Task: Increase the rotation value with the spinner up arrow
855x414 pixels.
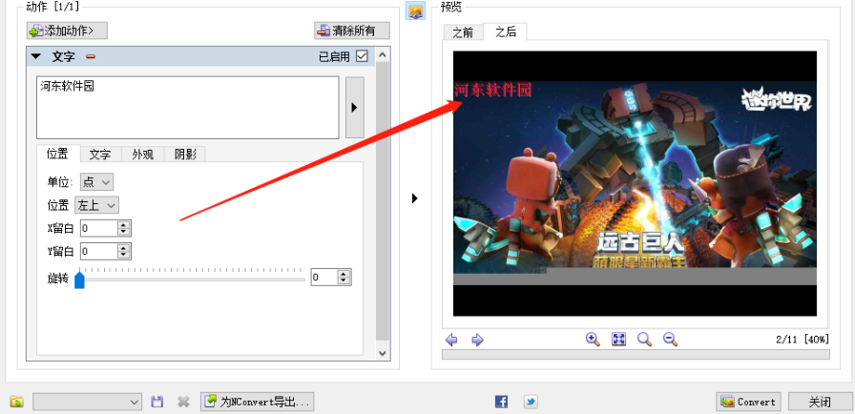Action: click(344, 274)
